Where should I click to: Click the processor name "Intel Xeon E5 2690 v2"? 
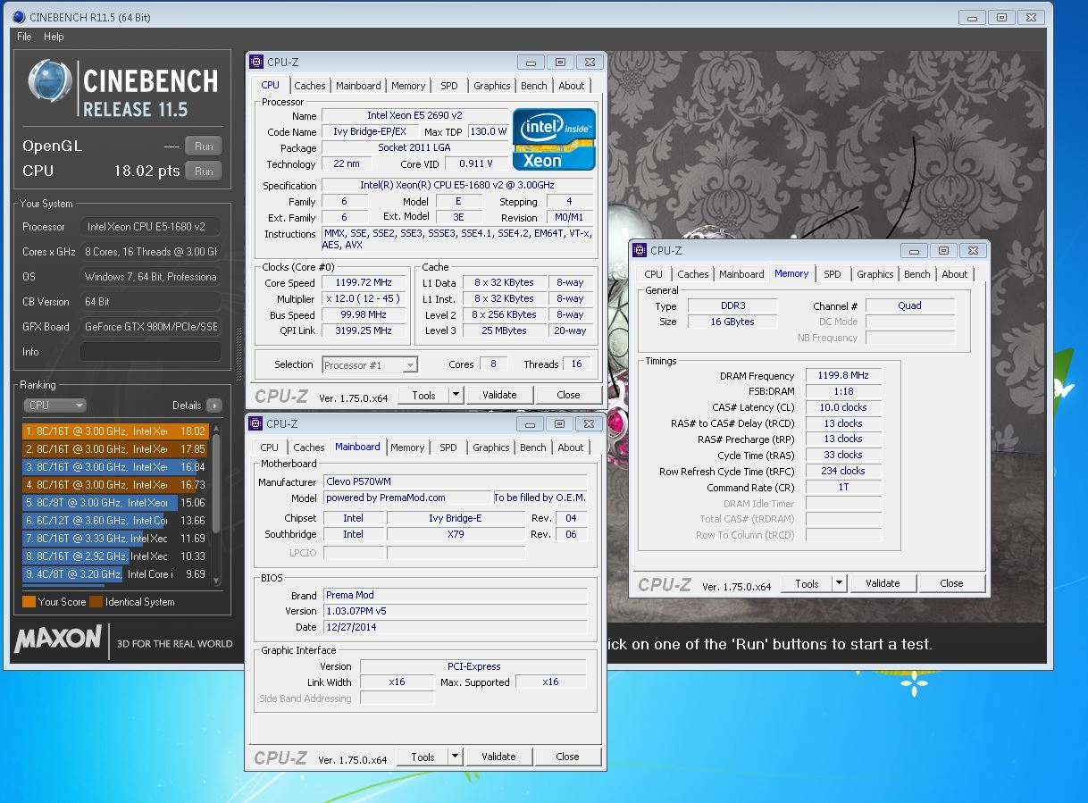point(415,116)
